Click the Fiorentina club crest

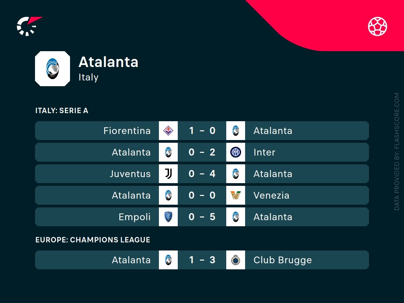click(168, 131)
